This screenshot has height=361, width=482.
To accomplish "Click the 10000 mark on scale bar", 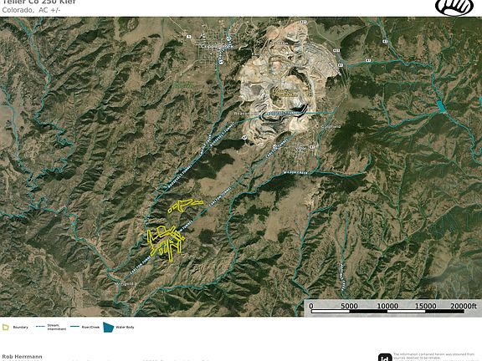I will (x=387, y=306).
